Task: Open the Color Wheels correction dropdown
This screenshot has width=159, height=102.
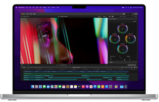Action: [113, 19]
